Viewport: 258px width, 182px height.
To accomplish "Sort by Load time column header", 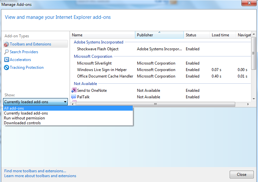I will click(x=223, y=35).
